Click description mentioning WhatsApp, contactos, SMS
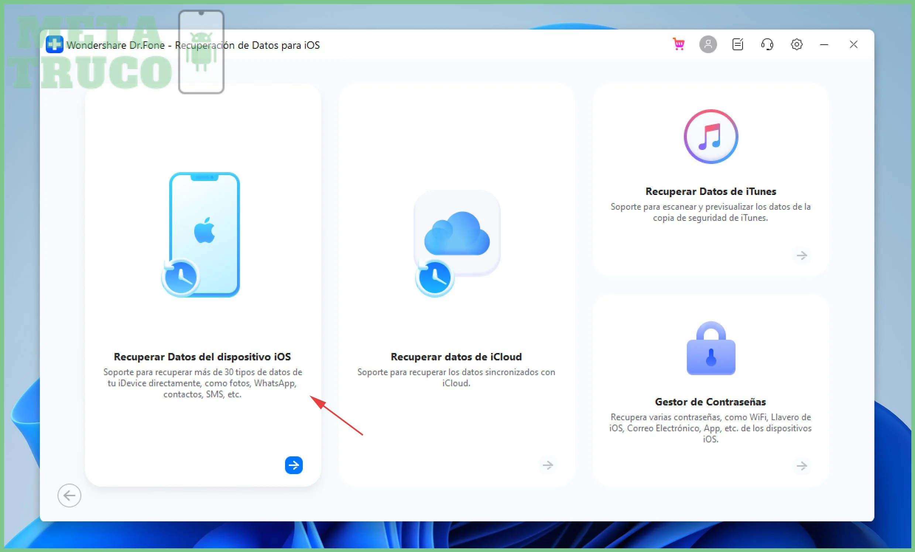 point(202,383)
